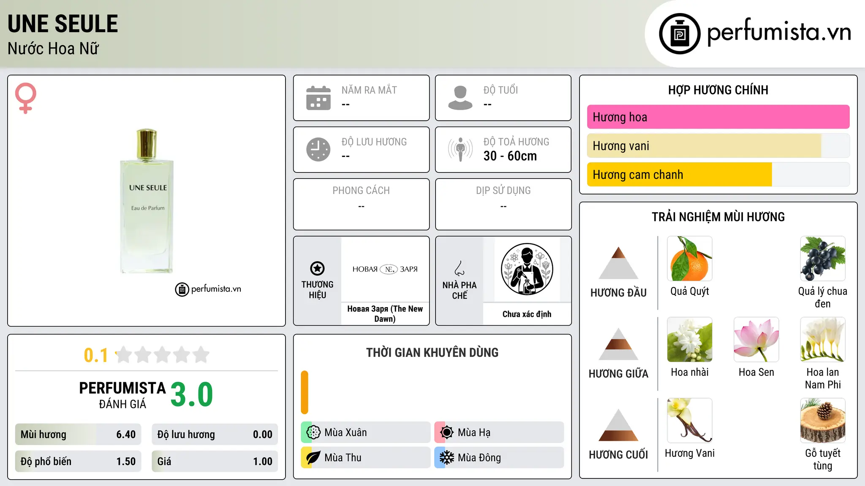
Task: Open the Quả lý chua đen note image
Action: tap(823, 259)
